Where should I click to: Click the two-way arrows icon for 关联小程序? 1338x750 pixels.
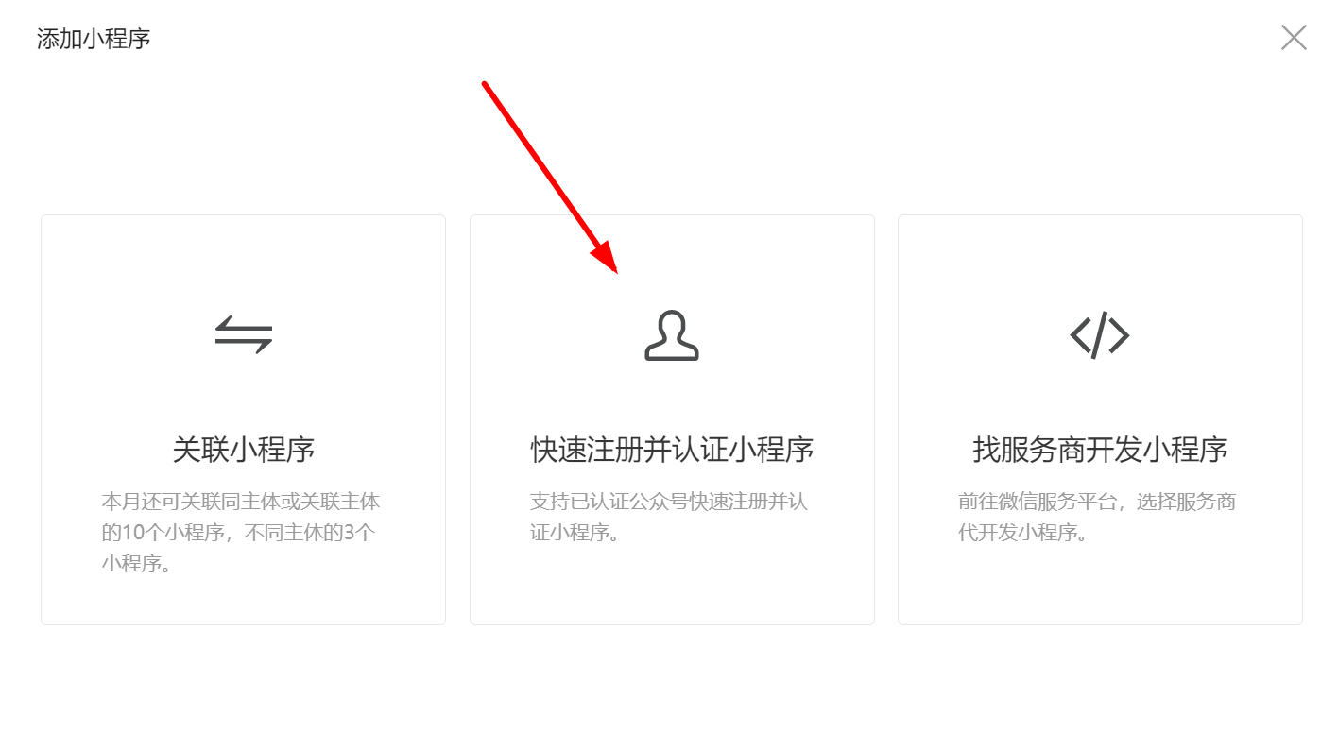pyautogui.click(x=243, y=334)
